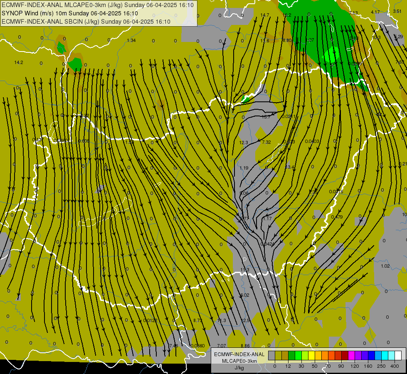
Task: Click the map value 0.0660
Action: [x=197, y=346]
